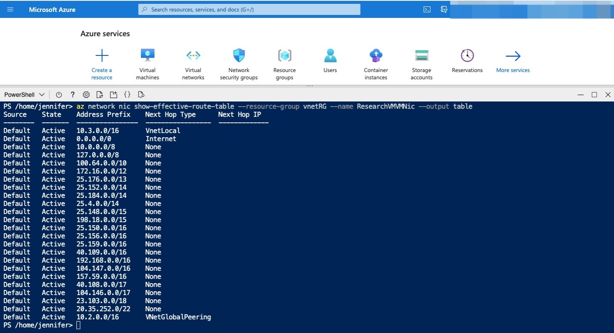The height and width of the screenshot is (333, 614).
Task: Click the 10.0.0.0/8 address prefix
Action: click(x=96, y=147)
